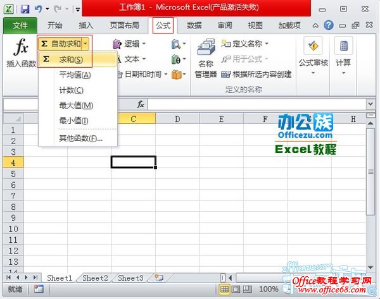Click the 计算 calculator icon
The image size is (380, 299).
point(344,46)
